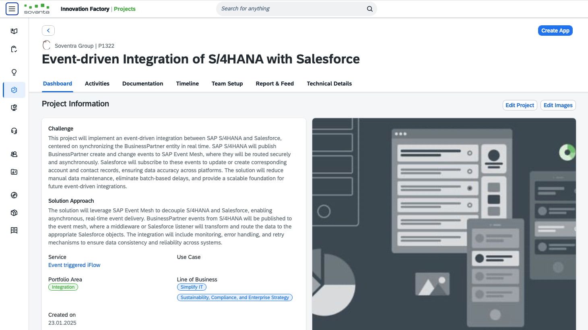This screenshot has width=588, height=330.
Task: Switch to the Activities tab
Action: [97, 84]
